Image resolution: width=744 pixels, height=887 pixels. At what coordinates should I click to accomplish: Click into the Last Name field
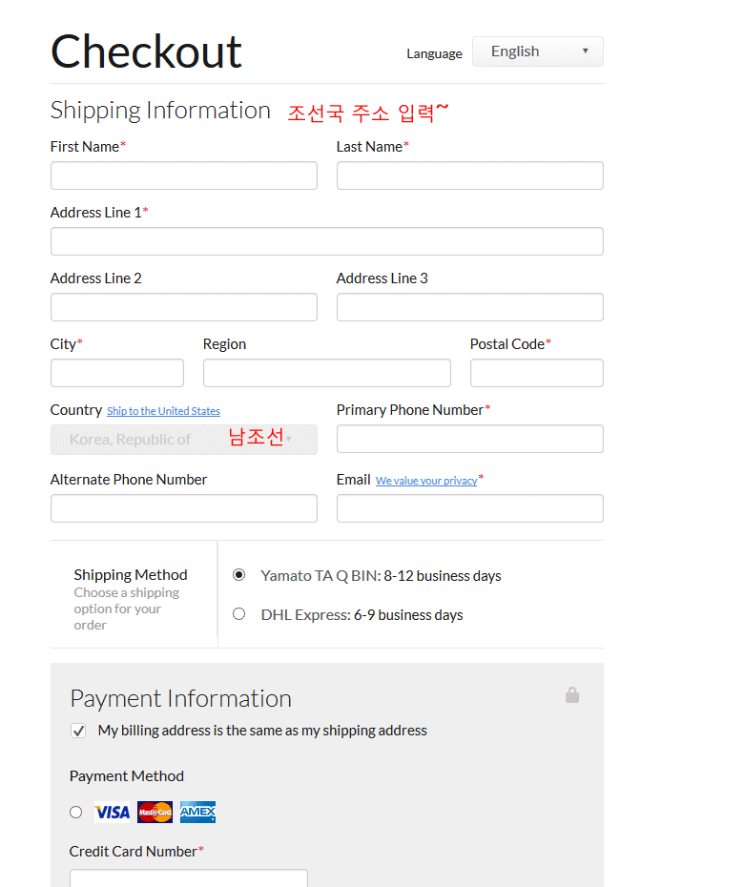[x=469, y=175]
